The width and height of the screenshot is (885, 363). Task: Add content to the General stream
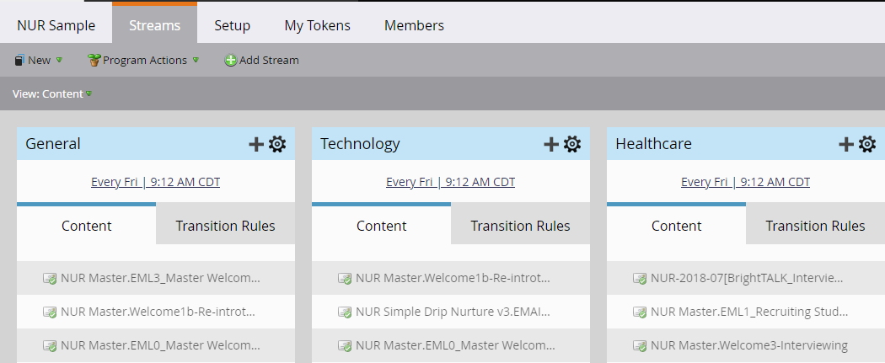[x=256, y=144]
